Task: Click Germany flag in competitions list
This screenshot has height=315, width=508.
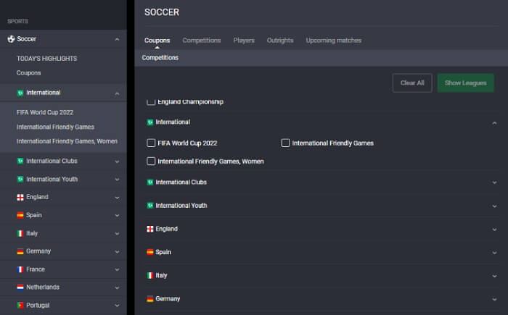Action: [x=150, y=299]
